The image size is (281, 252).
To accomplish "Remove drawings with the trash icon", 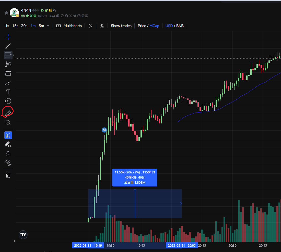I will 8,175.
